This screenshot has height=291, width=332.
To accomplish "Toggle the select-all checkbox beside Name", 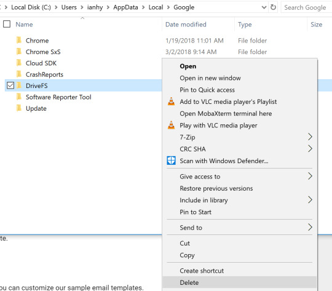I will [7, 24].
